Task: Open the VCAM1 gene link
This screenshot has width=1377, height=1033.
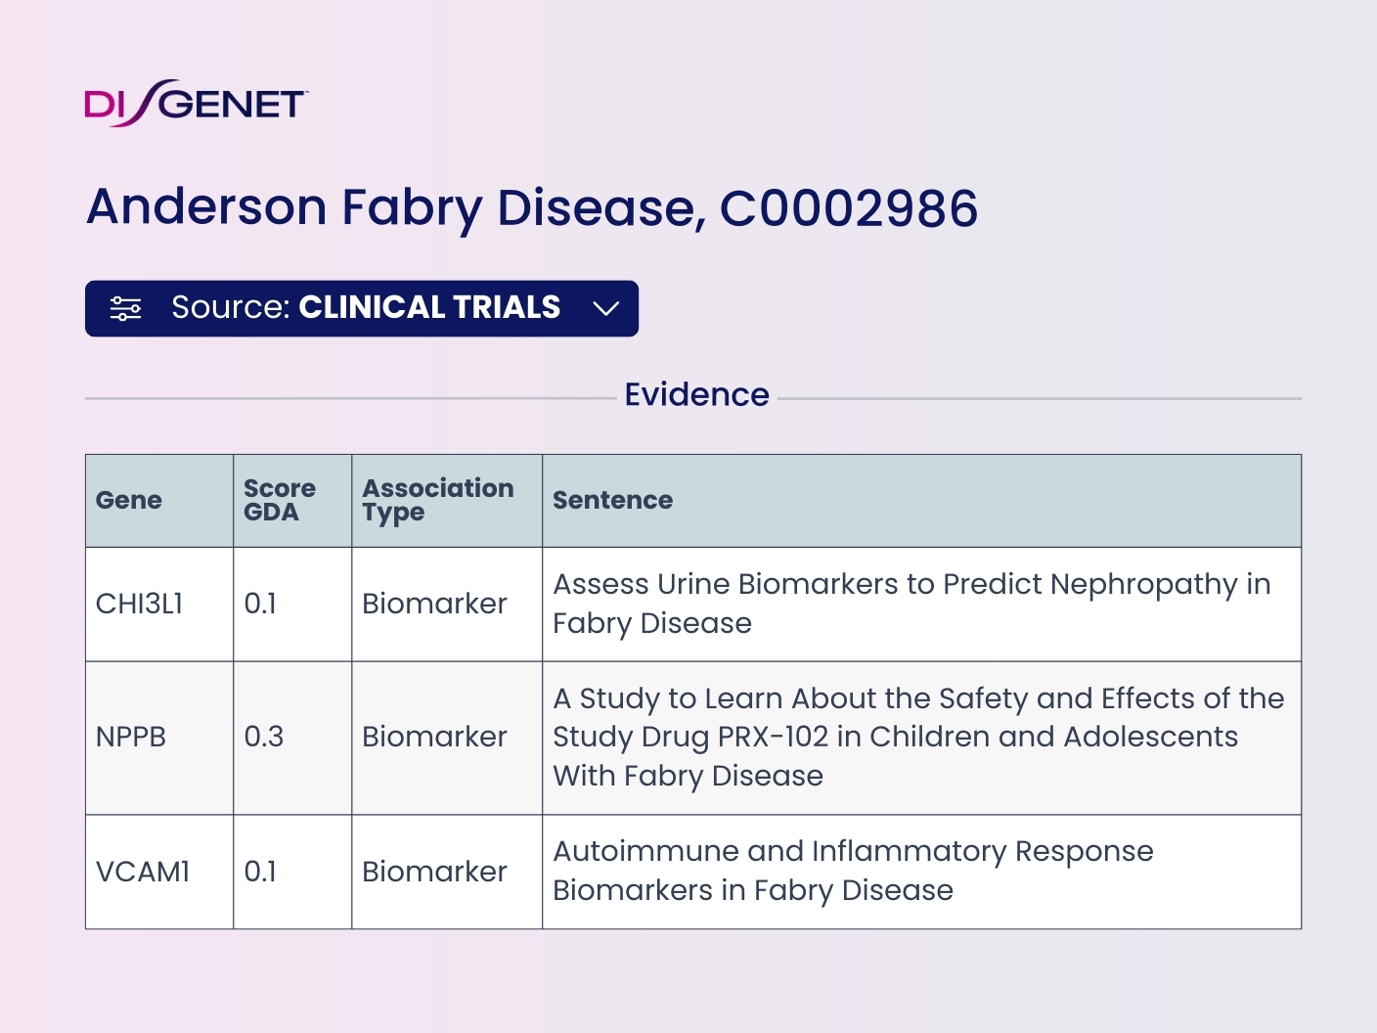Action: [x=143, y=871]
